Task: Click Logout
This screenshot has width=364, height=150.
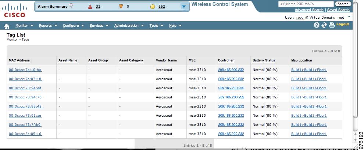Action: pyautogui.click(x=343, y=24)
